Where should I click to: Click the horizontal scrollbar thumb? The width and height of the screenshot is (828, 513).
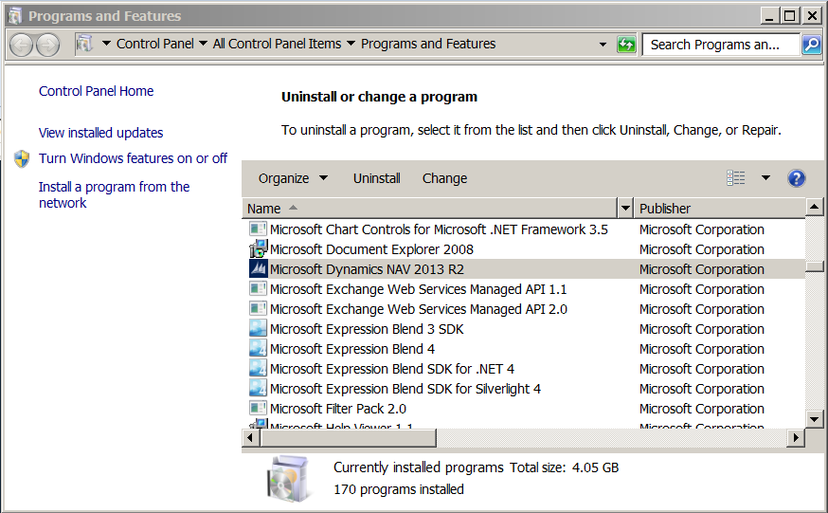tap(348, 437)
